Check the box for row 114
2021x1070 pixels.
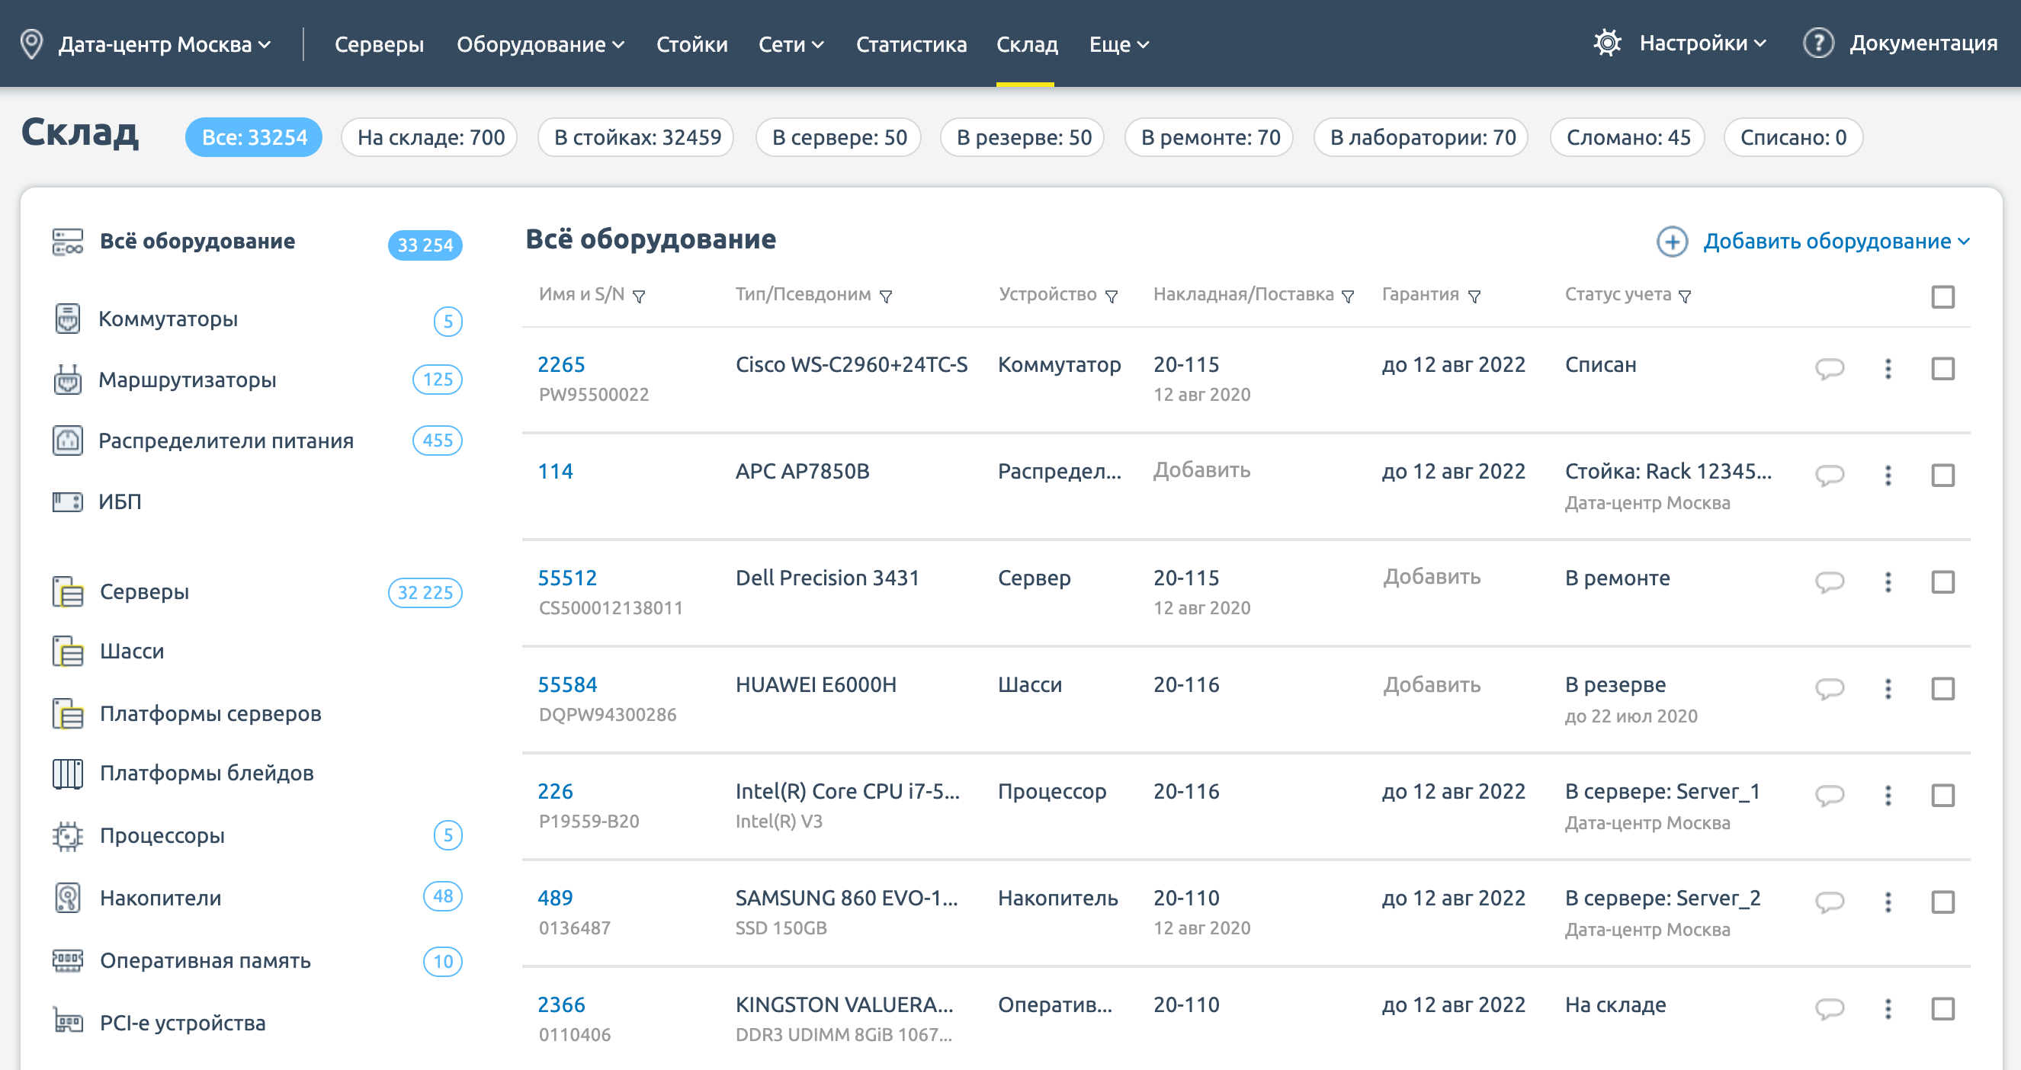(1942, 476)
